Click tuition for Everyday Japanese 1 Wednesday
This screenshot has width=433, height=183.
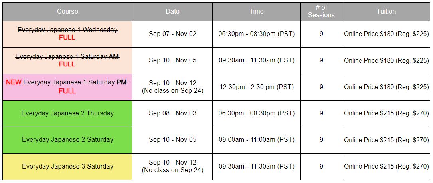(386, 34)
